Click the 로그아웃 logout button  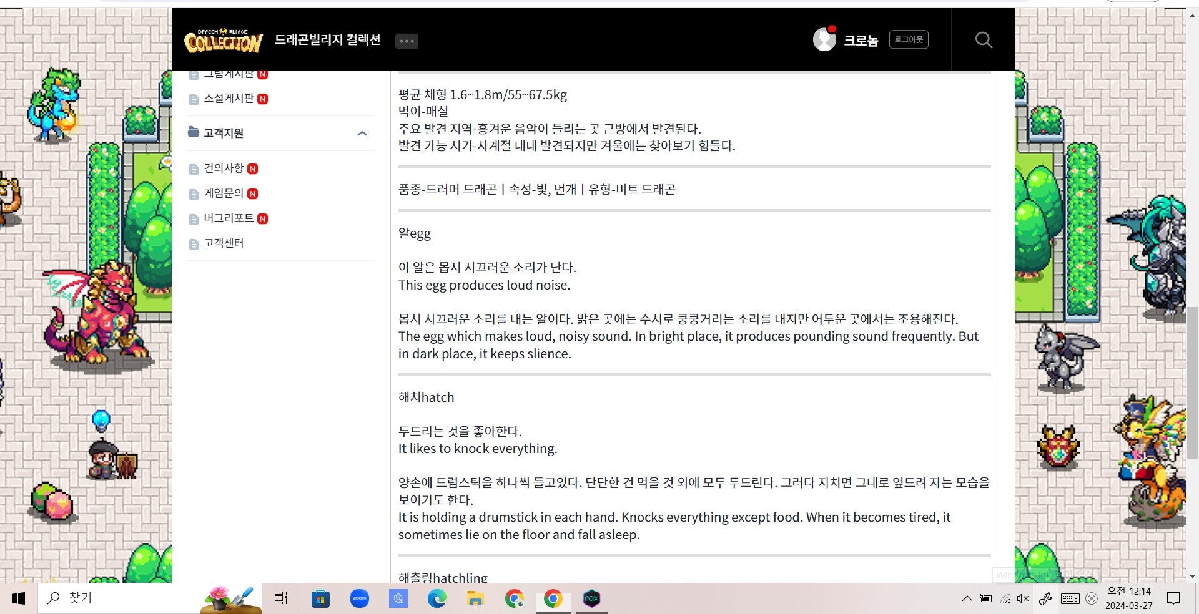click(908, 40)
